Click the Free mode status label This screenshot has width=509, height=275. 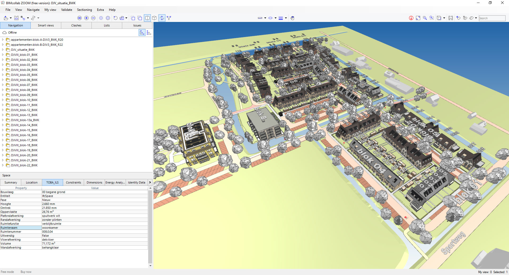[7, 272]
